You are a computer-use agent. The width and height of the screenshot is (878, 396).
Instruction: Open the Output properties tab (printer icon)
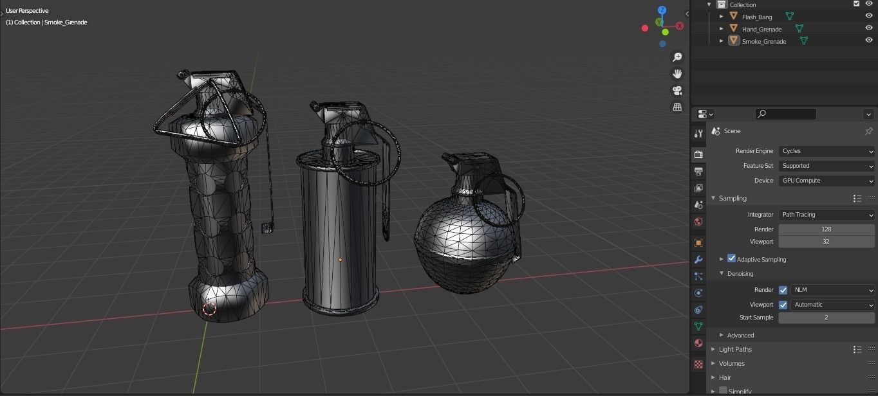click(698, 171)
